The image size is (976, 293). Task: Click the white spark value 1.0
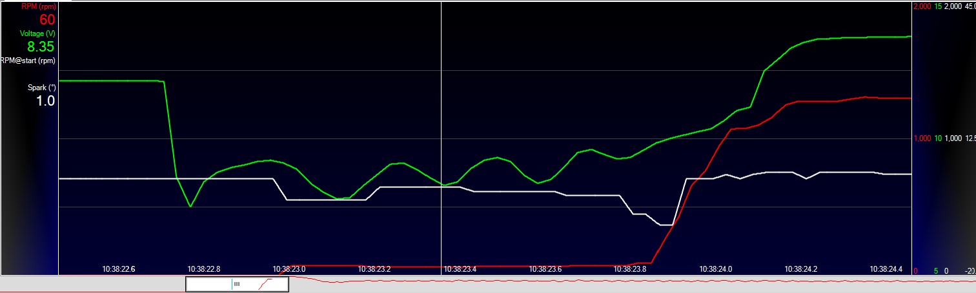tap(45, 100)
